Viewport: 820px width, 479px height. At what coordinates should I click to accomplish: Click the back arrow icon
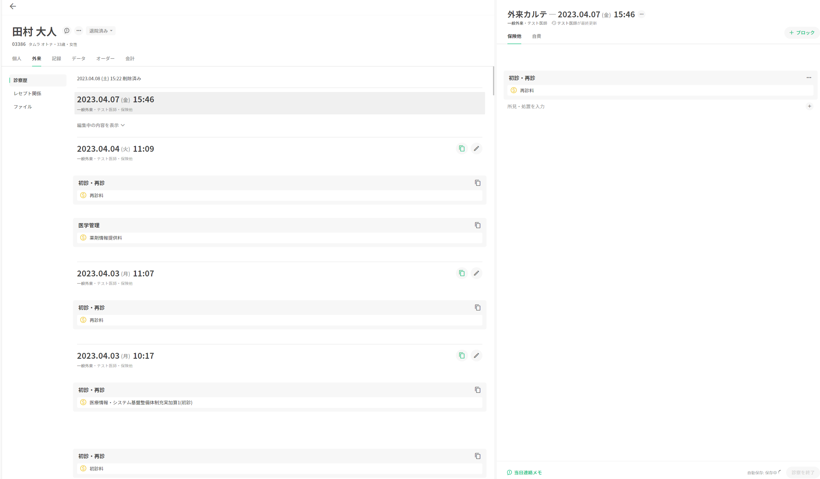point(13,6)
